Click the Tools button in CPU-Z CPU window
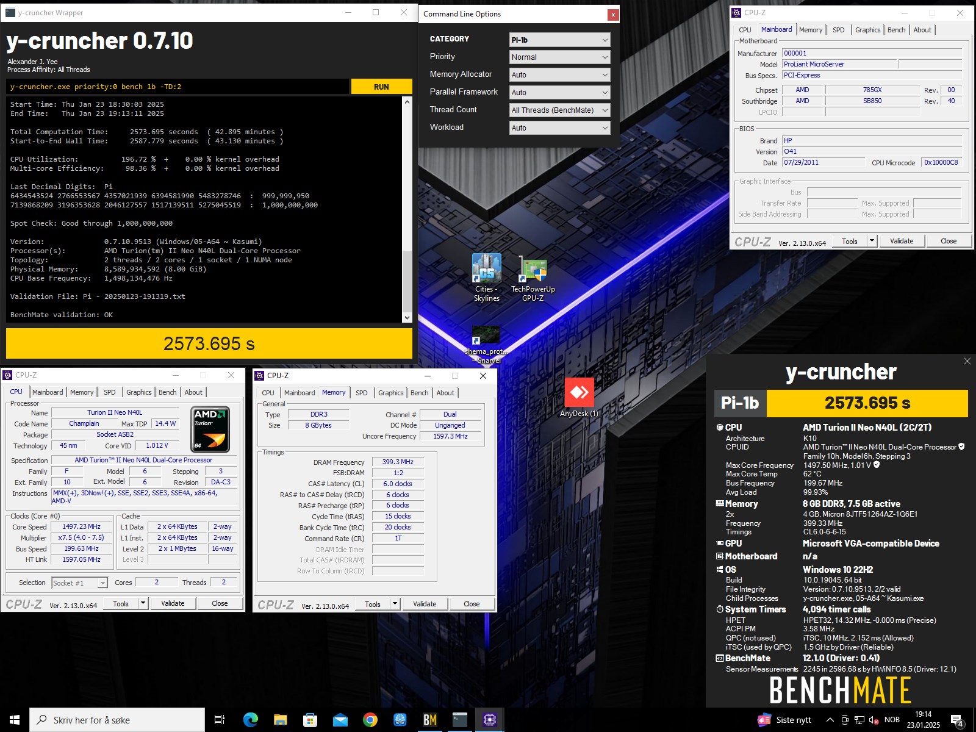This screenshot has width=976, height=732. (121, 603)
